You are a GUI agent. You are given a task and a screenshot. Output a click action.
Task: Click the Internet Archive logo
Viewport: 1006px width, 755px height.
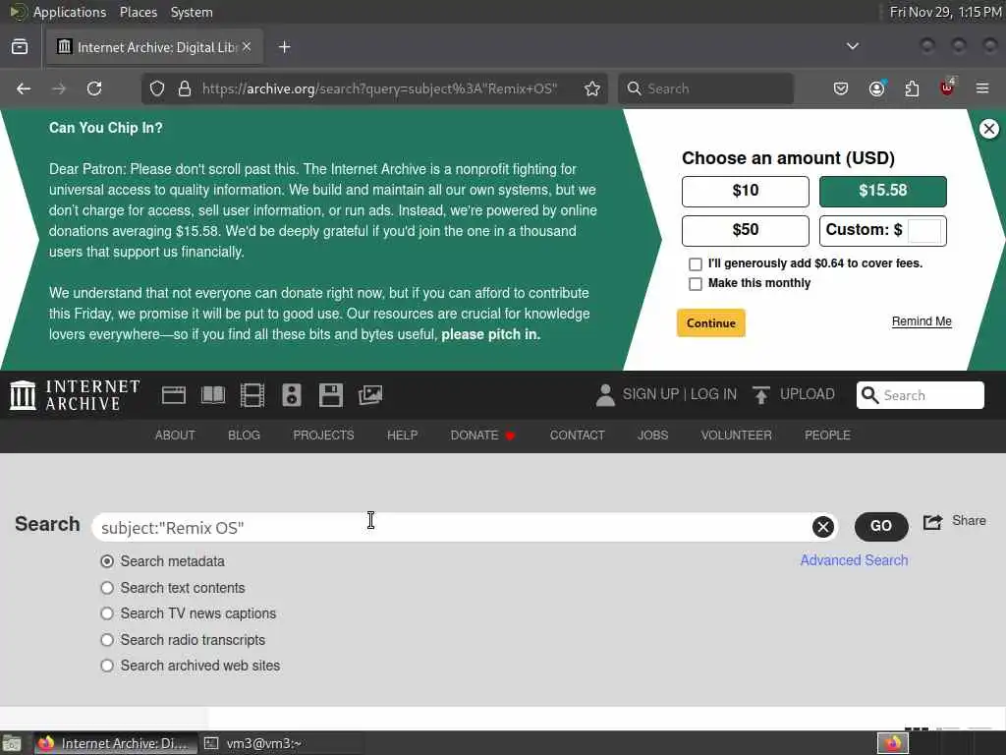coord(75,395)
